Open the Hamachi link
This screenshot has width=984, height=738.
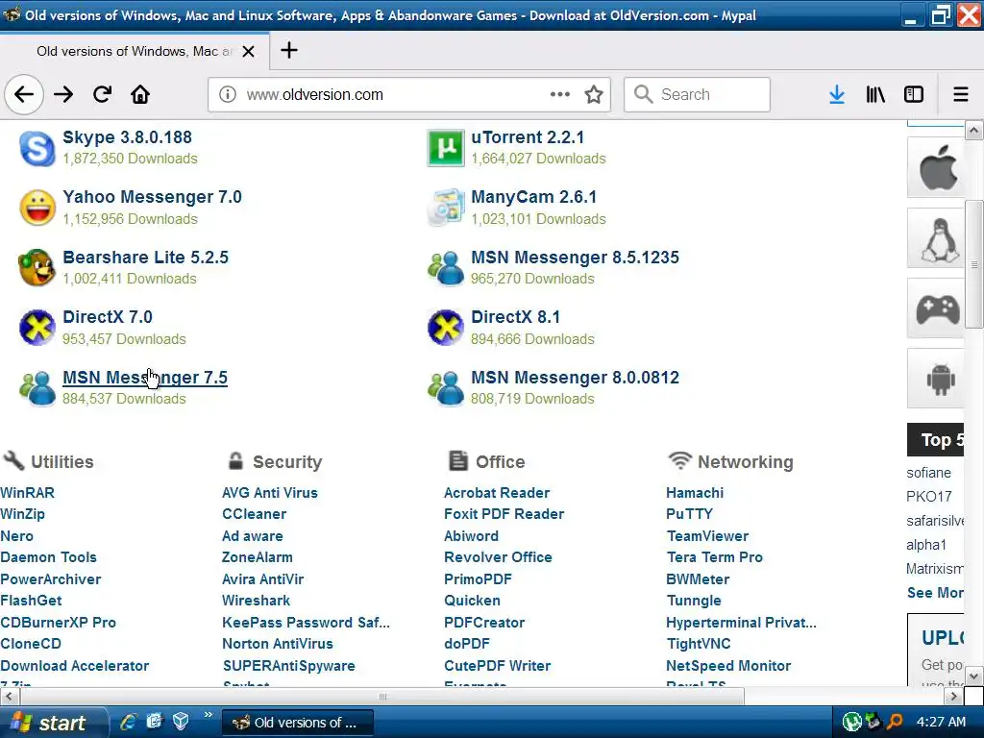tap(695, 493)
